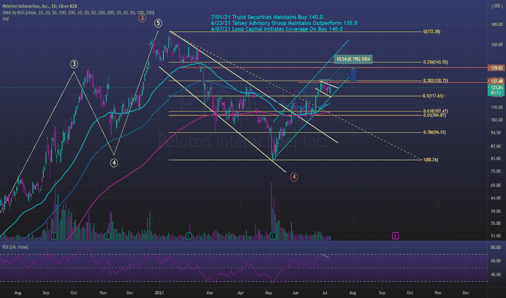Click the orange 139.02 price line tag

(496, 68)
